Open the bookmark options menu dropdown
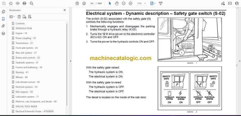Screen dimensions: 241x116 [x=12, y=17]
